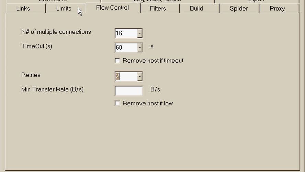Select the Flow Control tab
Image resolution: width=305 pixels, height=172 pixels.
pos(112,8)
